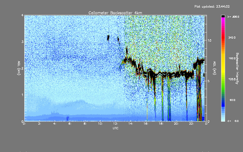Click the '2:' hour label on the time axis

pos(40,124)
